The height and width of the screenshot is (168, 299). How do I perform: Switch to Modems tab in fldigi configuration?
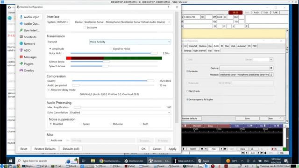pyautogui.click(x=202, y=46)
